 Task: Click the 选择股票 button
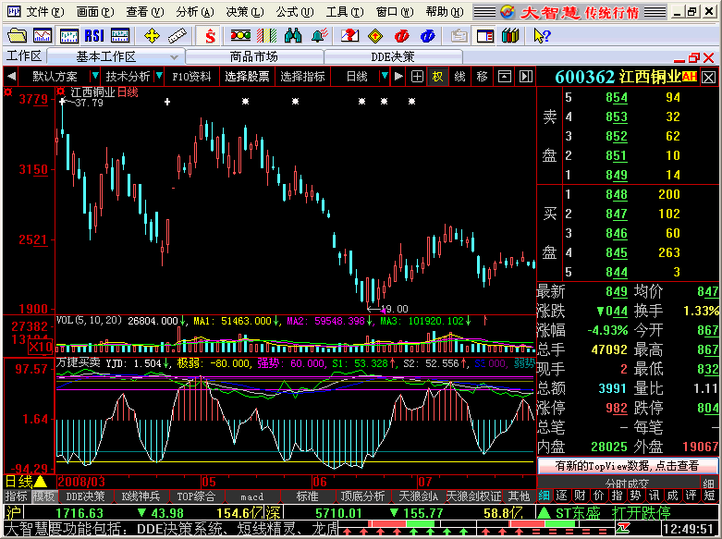(x=247, y=77)
